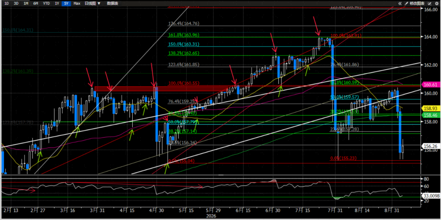This screenshot has height=220, width=441.
Task: Show the Max time range
Action: (76, 3)
